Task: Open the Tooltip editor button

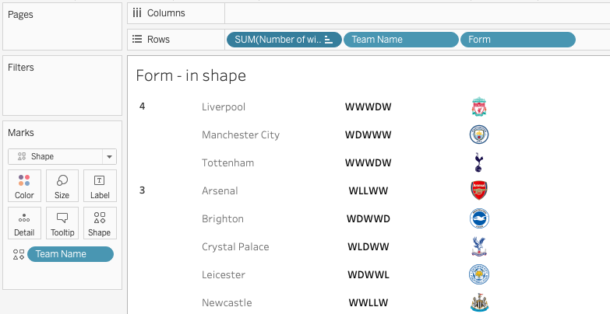Action: [62, 223]
